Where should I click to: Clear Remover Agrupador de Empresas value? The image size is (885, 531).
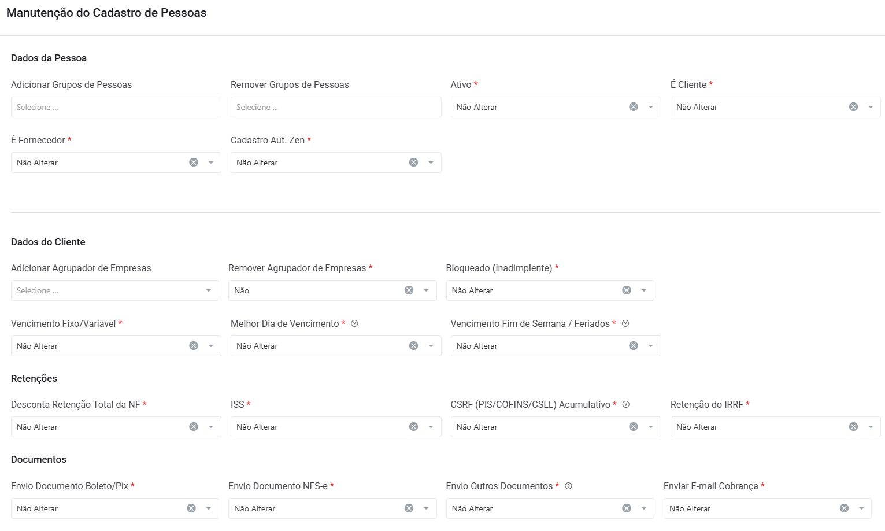[409, 290]
